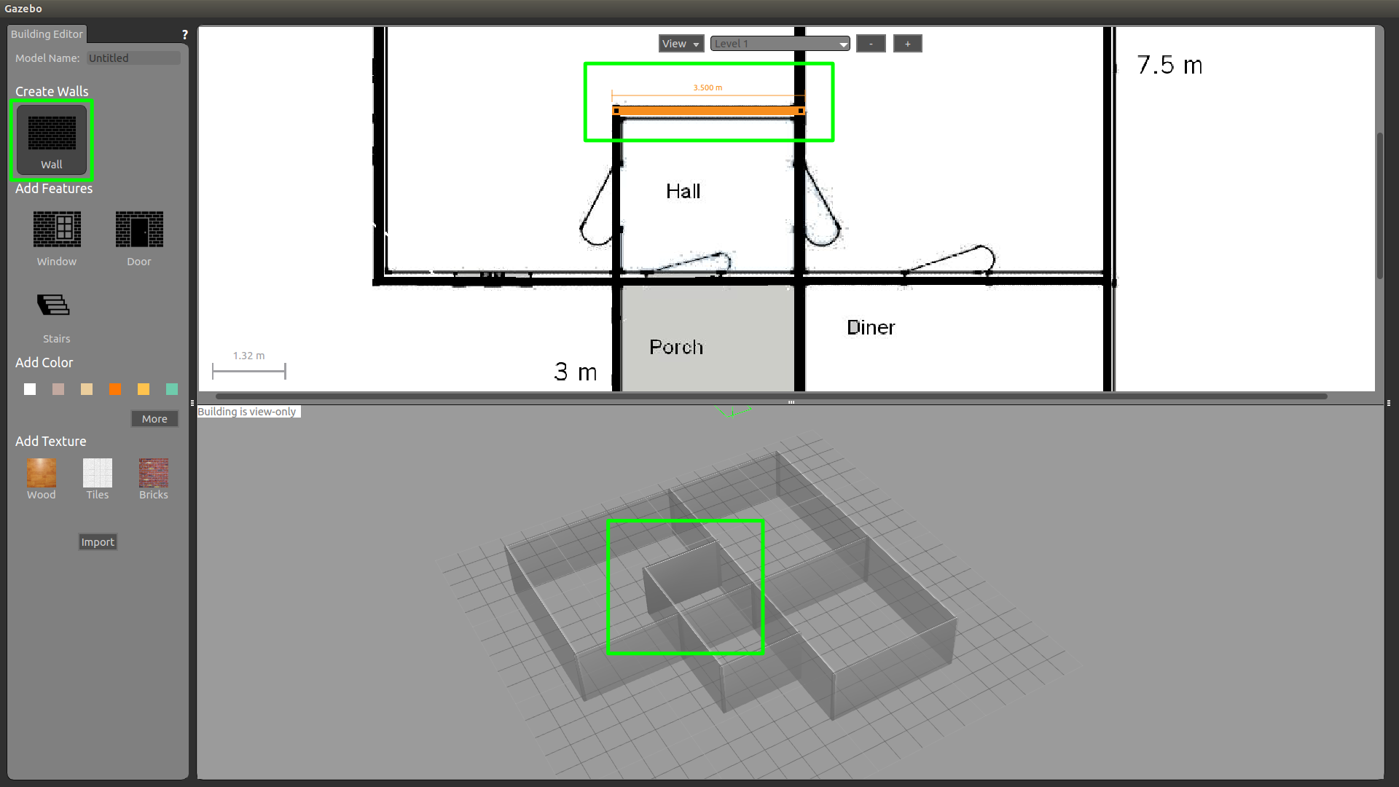Select the orange color swatch
This screenshot has width=1399, height=787.
coord(115,389)
